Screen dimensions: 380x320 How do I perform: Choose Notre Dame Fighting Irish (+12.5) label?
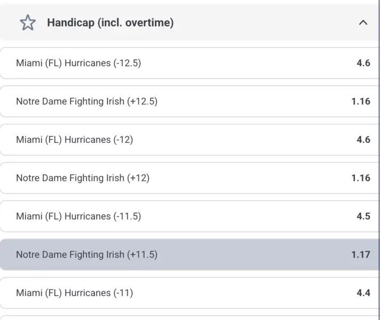click(86, 101)
